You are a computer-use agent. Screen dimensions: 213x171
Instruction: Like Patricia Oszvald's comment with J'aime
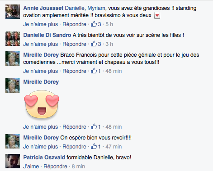pyautogui.click(x=31, y=166)
